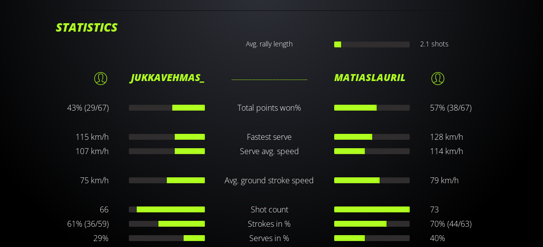The height and width of the screenshot is (247, 543).
Task: Click MATIASLAURIL Serves in % bar
Action: [372, 238]
